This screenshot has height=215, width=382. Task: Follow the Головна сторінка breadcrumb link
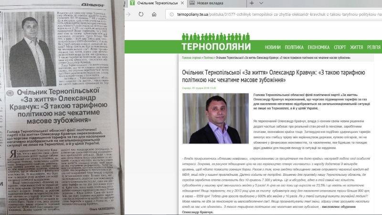[x=191, y=58]
